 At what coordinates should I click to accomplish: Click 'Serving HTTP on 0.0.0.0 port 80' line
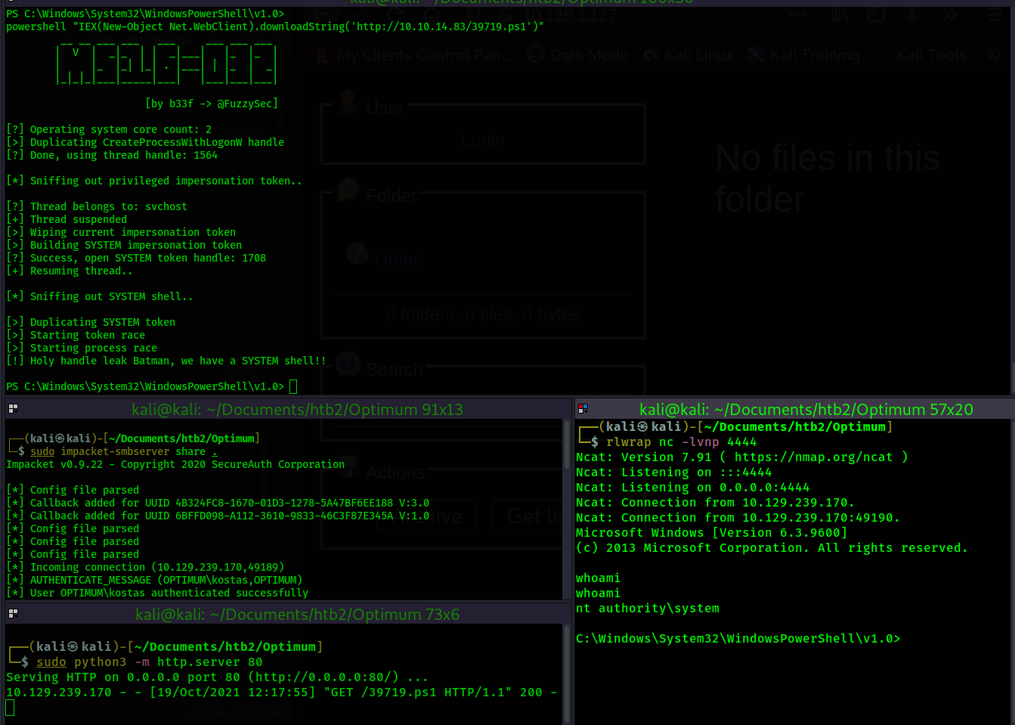218,677
